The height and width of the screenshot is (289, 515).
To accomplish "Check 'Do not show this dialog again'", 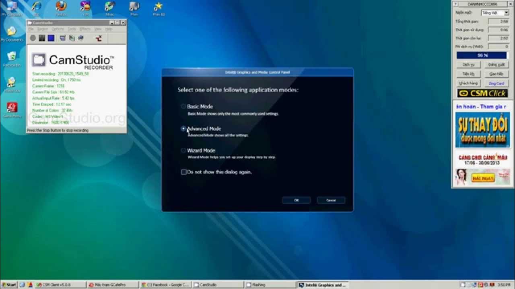I will tap(183, 172).
